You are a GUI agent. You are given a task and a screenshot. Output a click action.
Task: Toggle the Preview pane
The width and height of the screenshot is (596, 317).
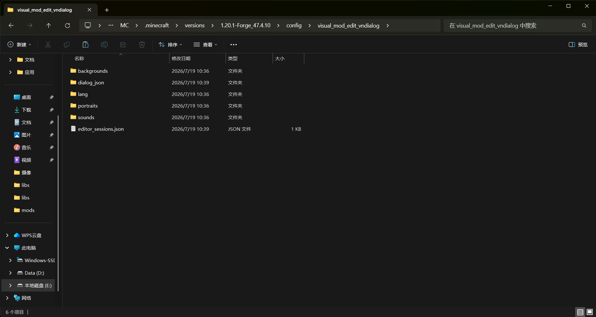[x=578, y=45]
